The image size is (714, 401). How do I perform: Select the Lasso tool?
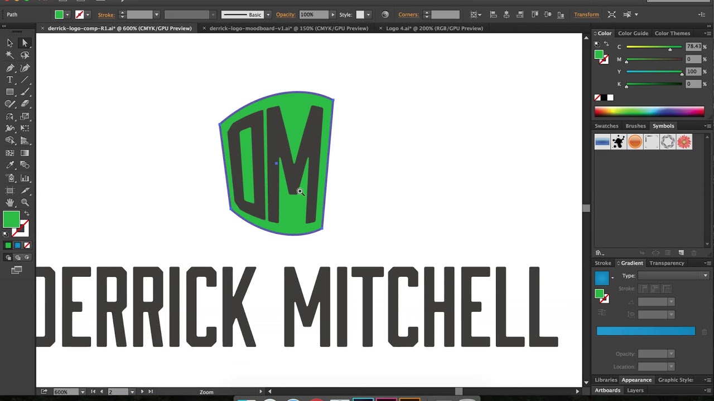[25, 55]
